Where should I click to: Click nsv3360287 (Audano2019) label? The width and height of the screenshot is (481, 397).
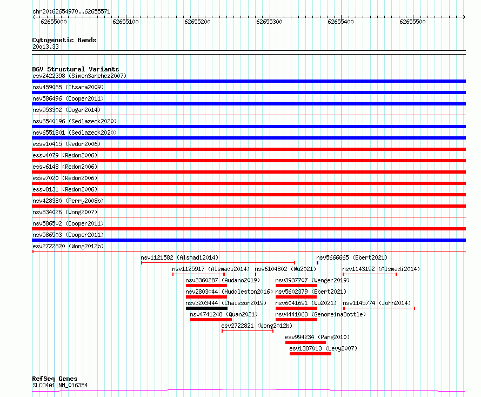tap(223, 280)
